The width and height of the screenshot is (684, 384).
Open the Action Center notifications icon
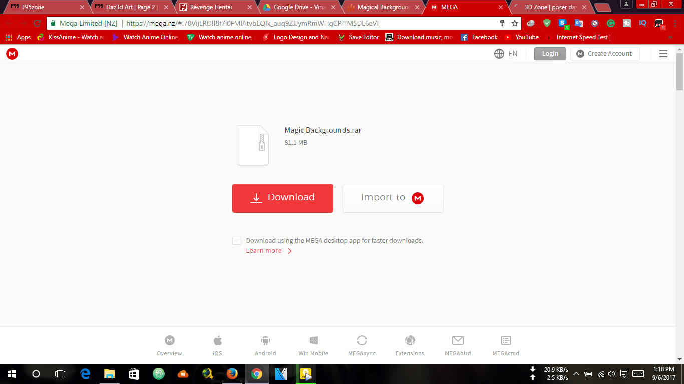pyautogui.click(x=624, y=374)
